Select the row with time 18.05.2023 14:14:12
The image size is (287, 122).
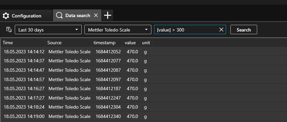click(144, 52)
